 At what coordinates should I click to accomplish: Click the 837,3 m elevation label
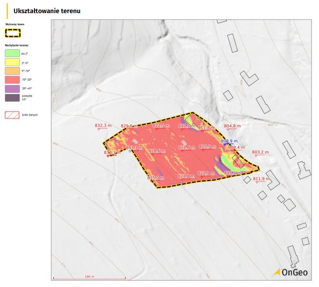[112, 153]
